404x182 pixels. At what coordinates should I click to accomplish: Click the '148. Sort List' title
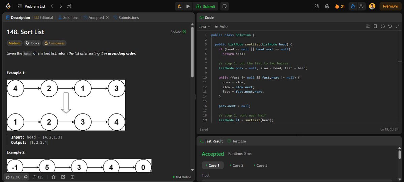click(x=26, y=32)
